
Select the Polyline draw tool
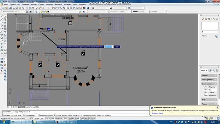pos(2,23)
